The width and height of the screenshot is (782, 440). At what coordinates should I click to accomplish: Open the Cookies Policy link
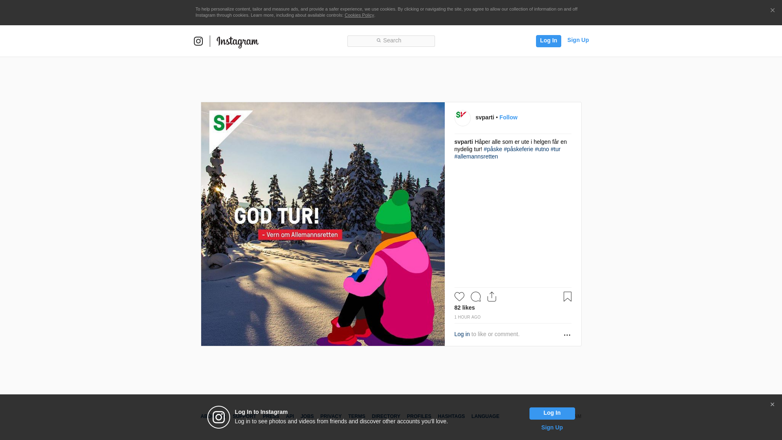tap(359, 15)
